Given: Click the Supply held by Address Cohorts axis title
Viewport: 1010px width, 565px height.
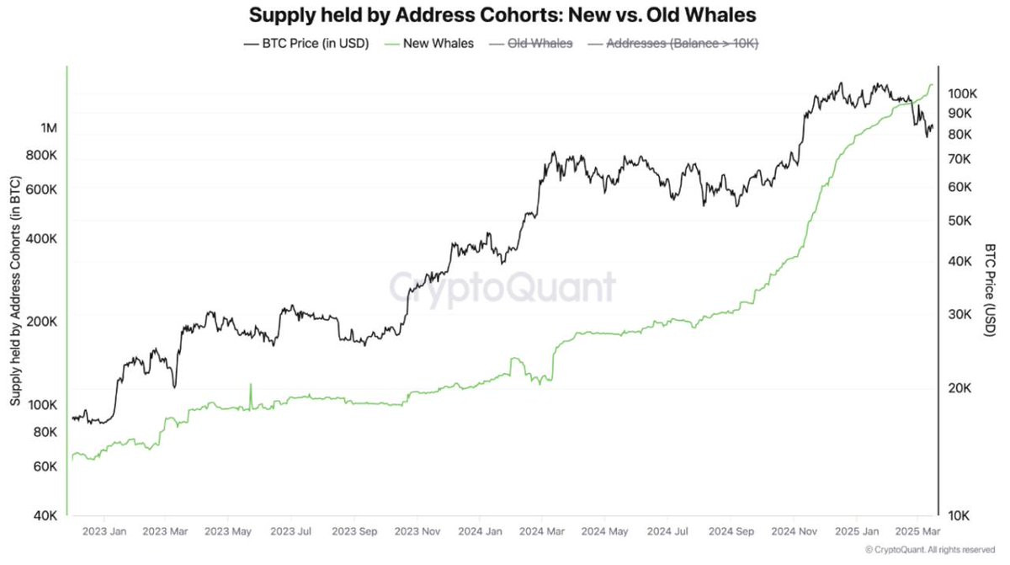Looking at the screenshot, I should pyautogui.click(x=15, y=291).
